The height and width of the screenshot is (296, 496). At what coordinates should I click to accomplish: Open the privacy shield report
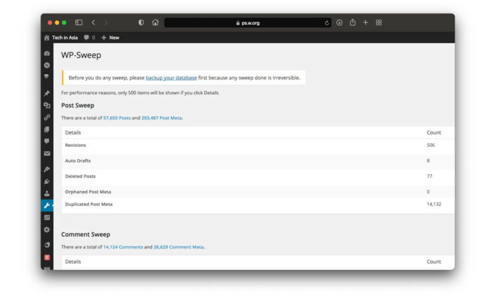coord(141,22)
